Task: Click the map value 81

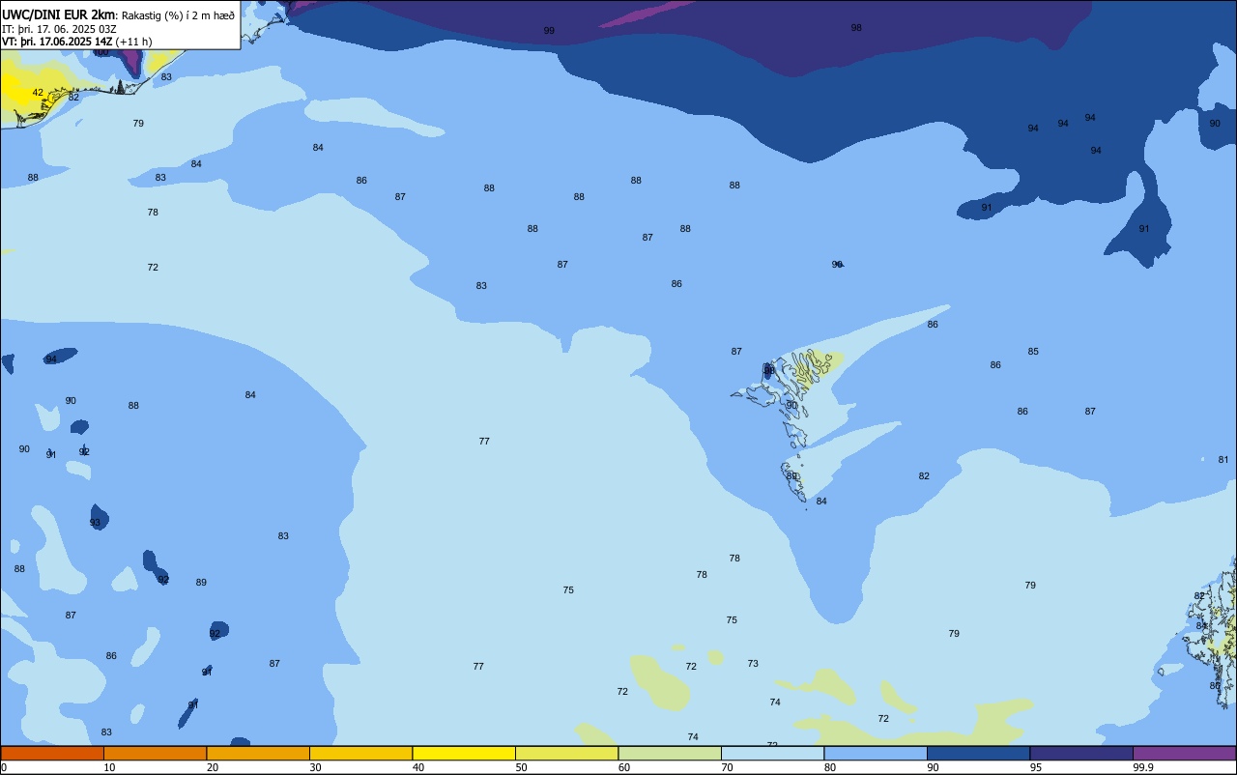Action: coord(1223,460)
